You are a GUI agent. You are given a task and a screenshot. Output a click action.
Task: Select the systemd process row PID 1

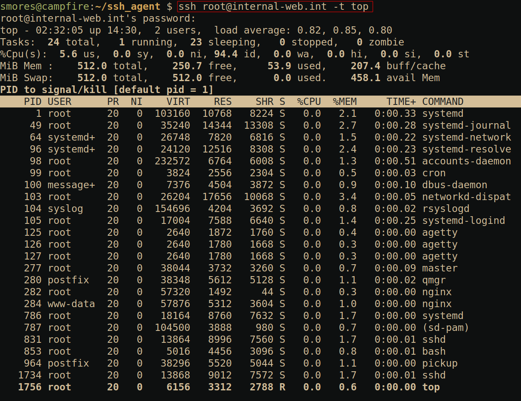[x=255, y=113]
